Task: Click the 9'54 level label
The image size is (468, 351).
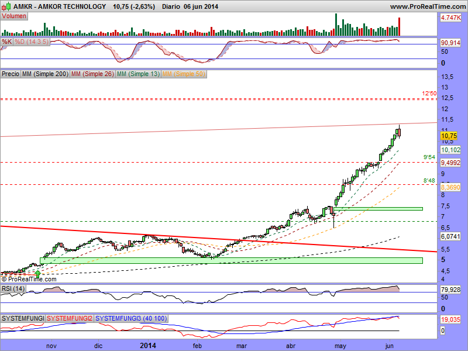Action: pos(429,157)
